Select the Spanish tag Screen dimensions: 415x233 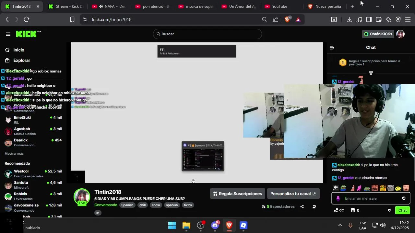pyautogui.click(x=127, y=205)
